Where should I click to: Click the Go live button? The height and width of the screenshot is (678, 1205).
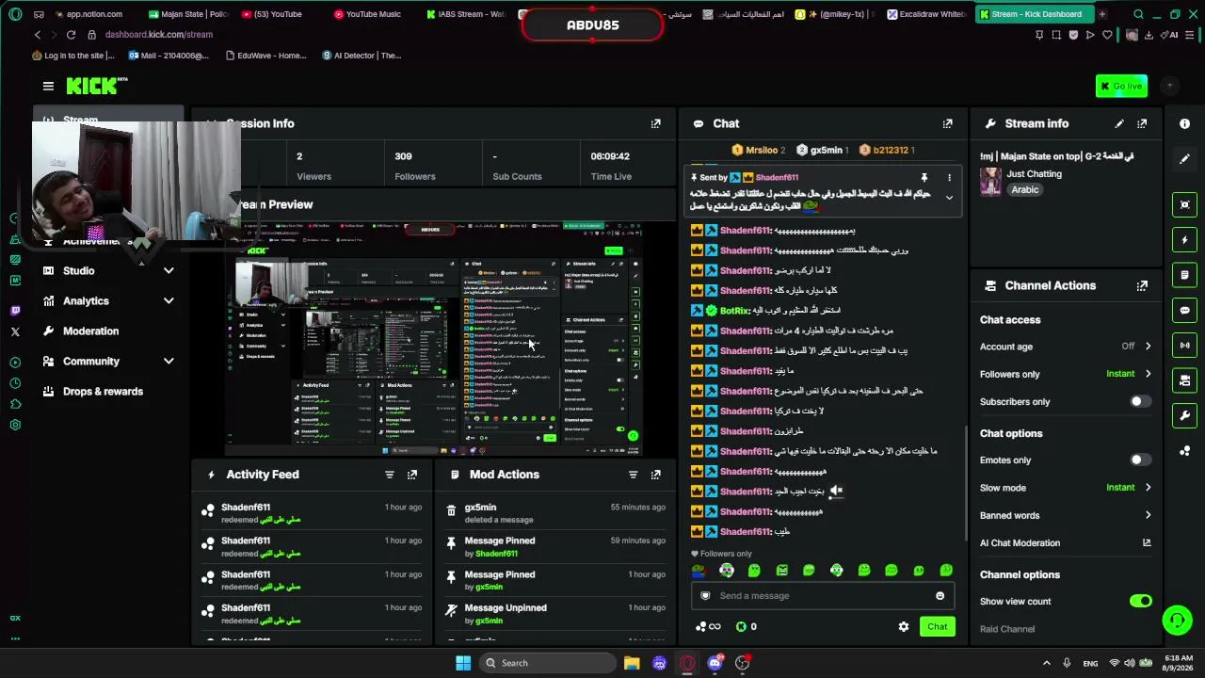point(1121,86)
